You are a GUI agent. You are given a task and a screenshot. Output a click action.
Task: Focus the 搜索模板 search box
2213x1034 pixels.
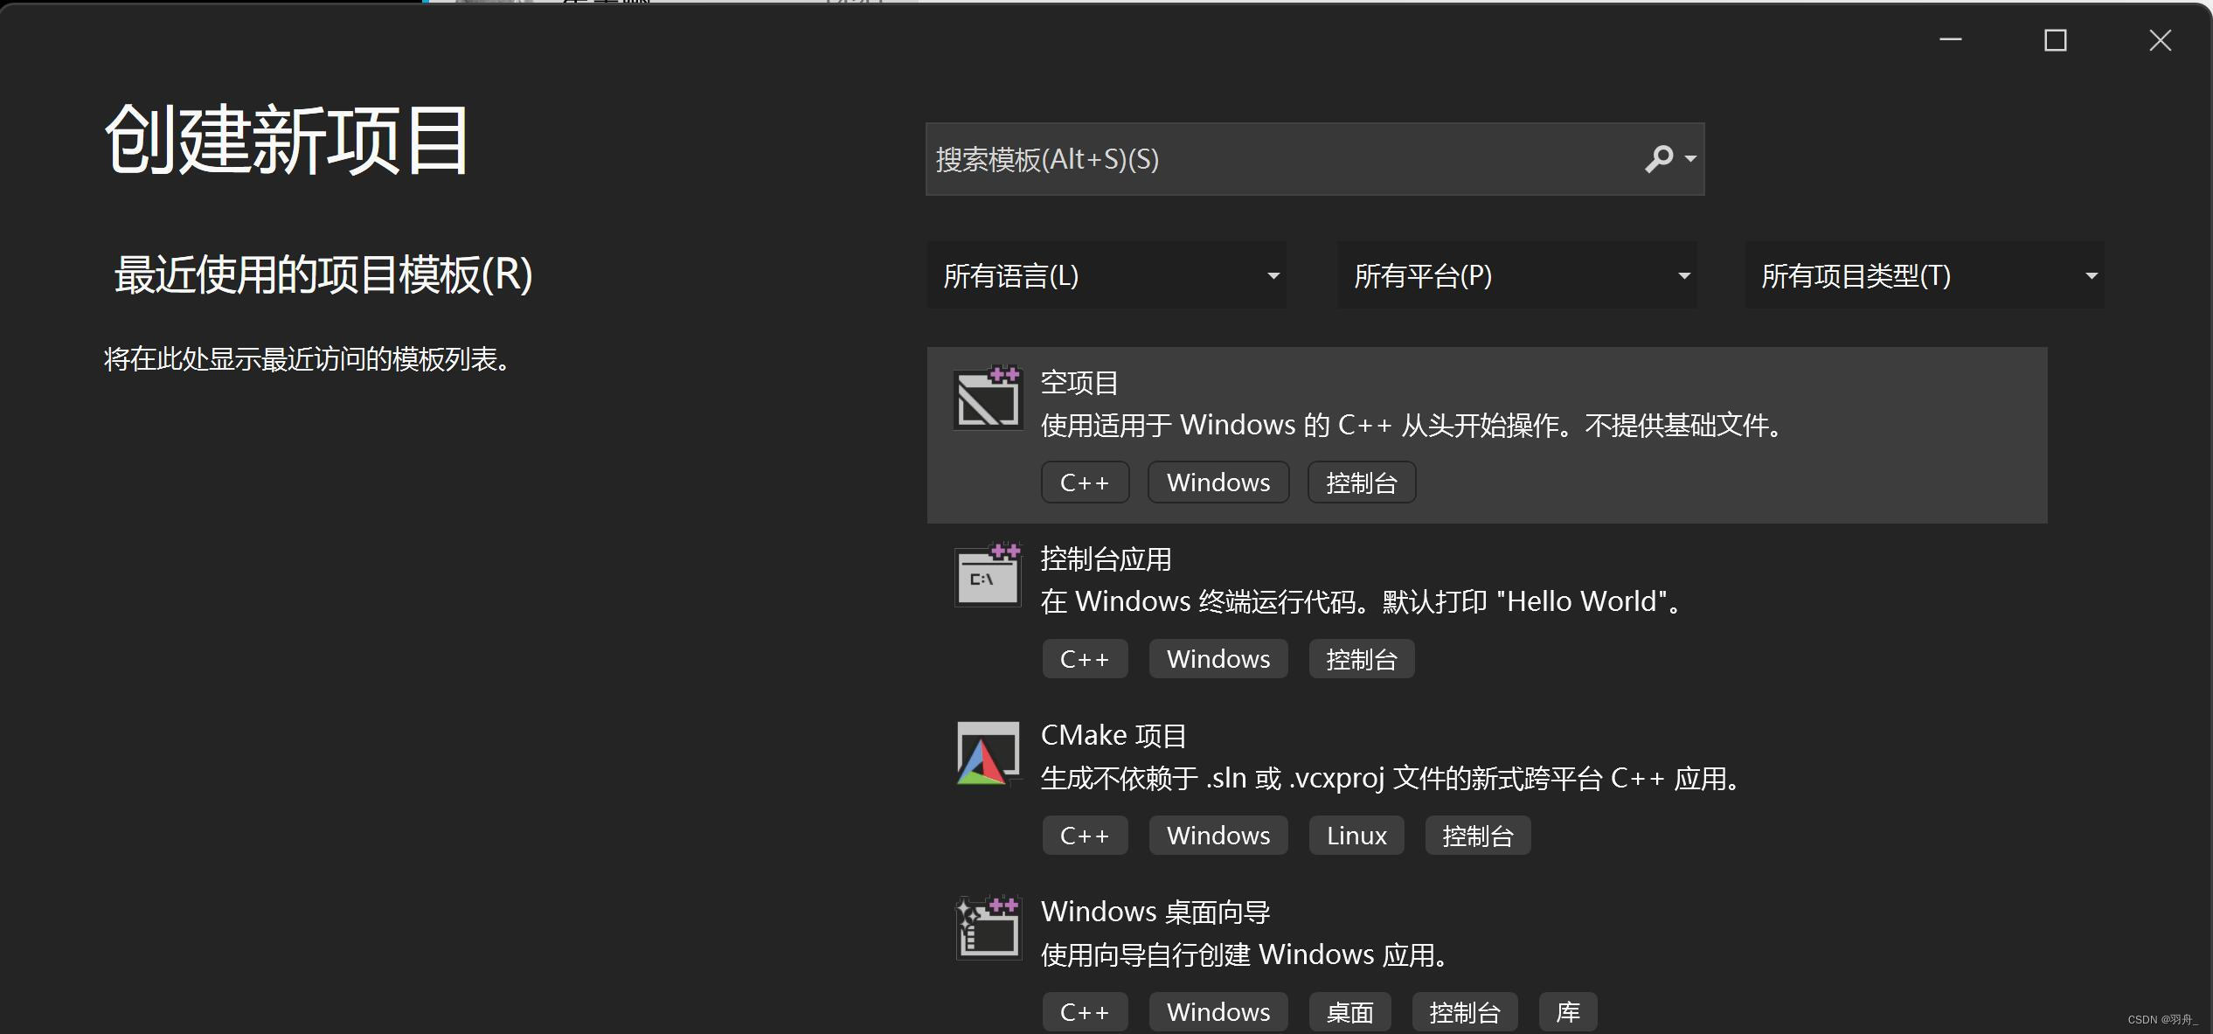tap(1315, 159)
